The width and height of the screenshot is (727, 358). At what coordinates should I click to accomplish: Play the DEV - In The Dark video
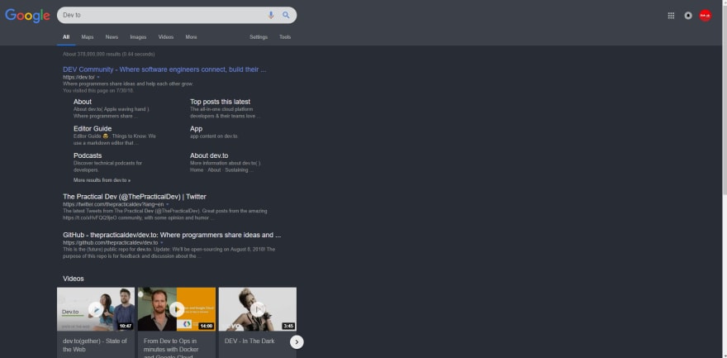(257, 309)
